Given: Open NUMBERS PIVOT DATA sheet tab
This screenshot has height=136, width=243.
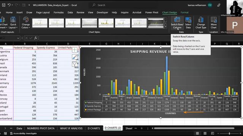Looking at the screenshot, I should coord(41,128).
